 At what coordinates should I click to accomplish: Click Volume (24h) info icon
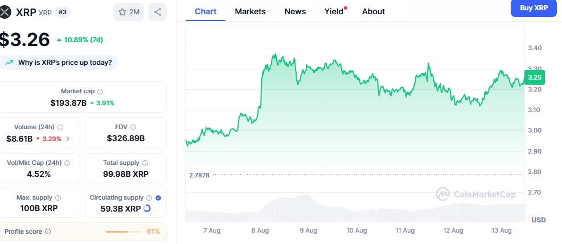tap(60, 127)
